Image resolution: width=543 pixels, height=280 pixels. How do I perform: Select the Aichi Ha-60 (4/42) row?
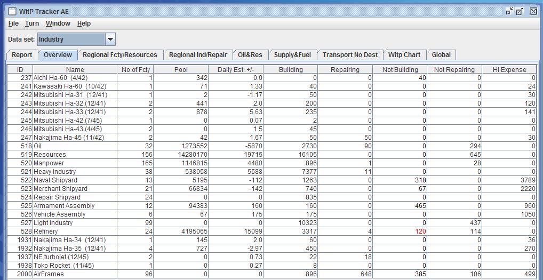(x=272, y=78)
